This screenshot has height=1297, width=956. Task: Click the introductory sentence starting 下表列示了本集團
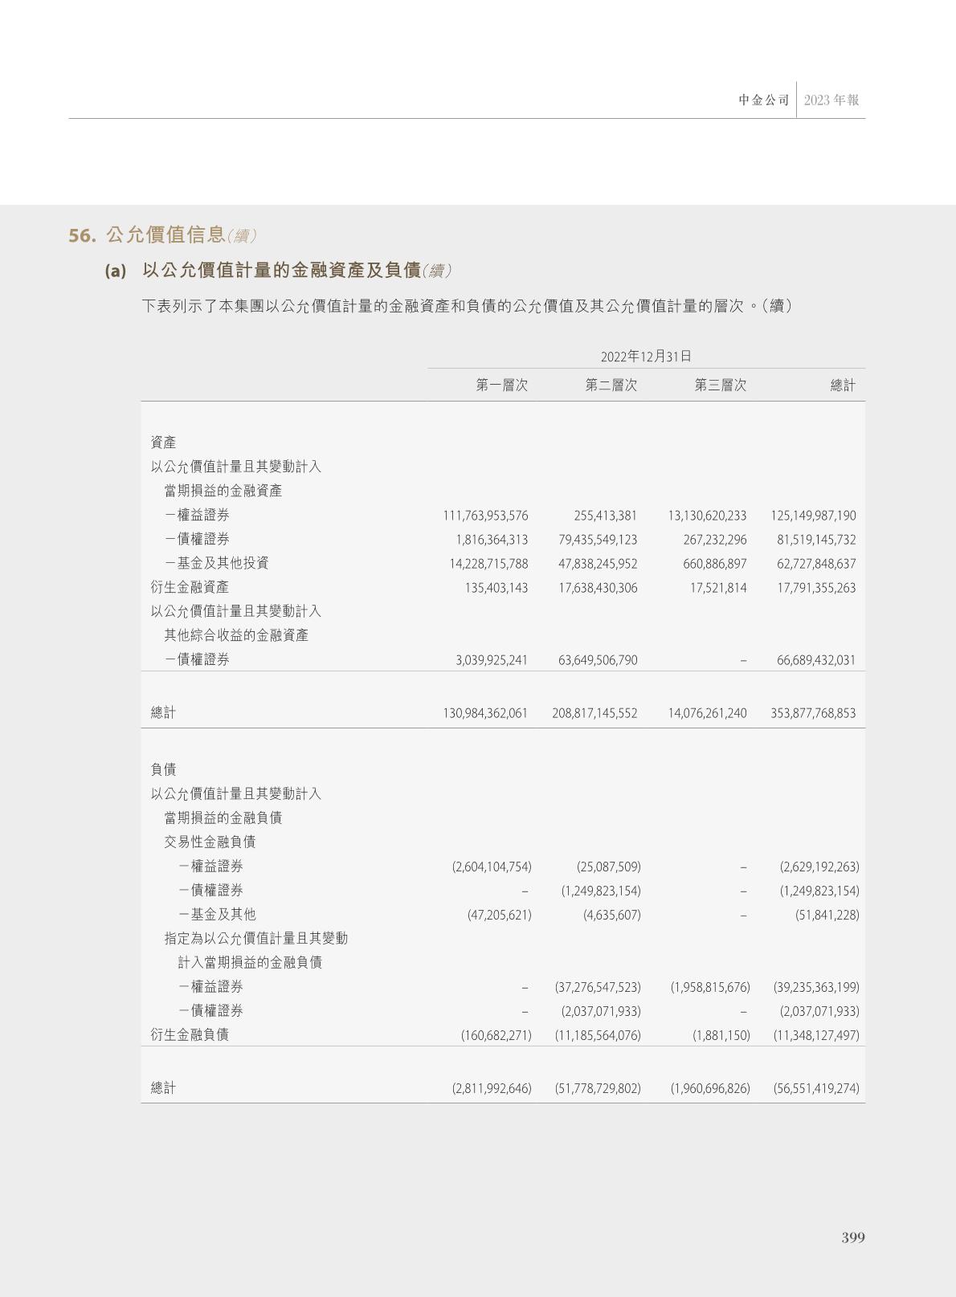[468, 306]
